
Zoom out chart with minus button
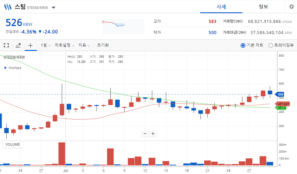point(145,134)
